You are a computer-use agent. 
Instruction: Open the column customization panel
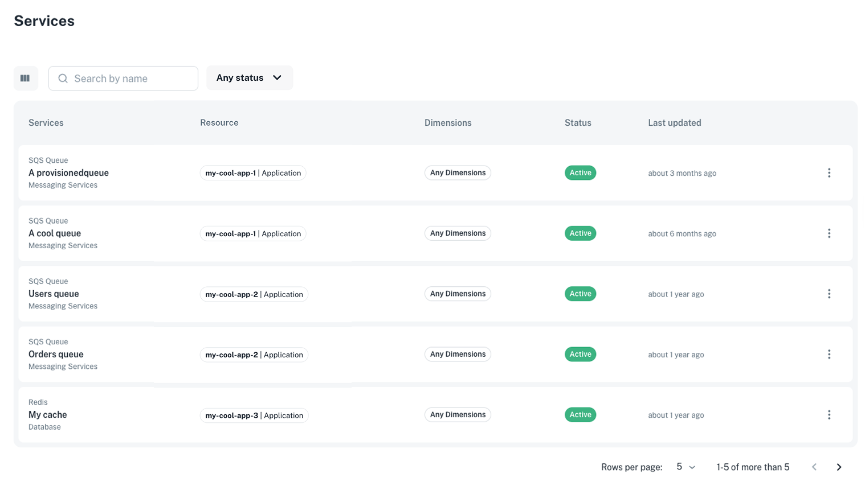coord(26,78)
